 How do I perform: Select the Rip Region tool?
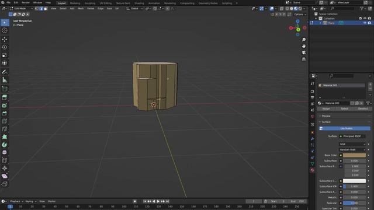(5, 184)
